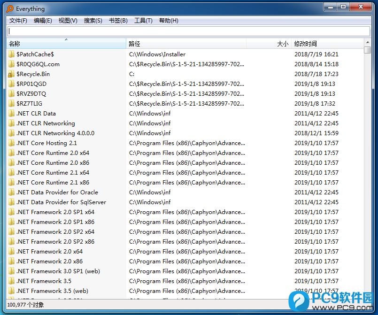
Task: Click folder icon for .NET Core Runtime 2.0 x64
Action: click(11, 153)
